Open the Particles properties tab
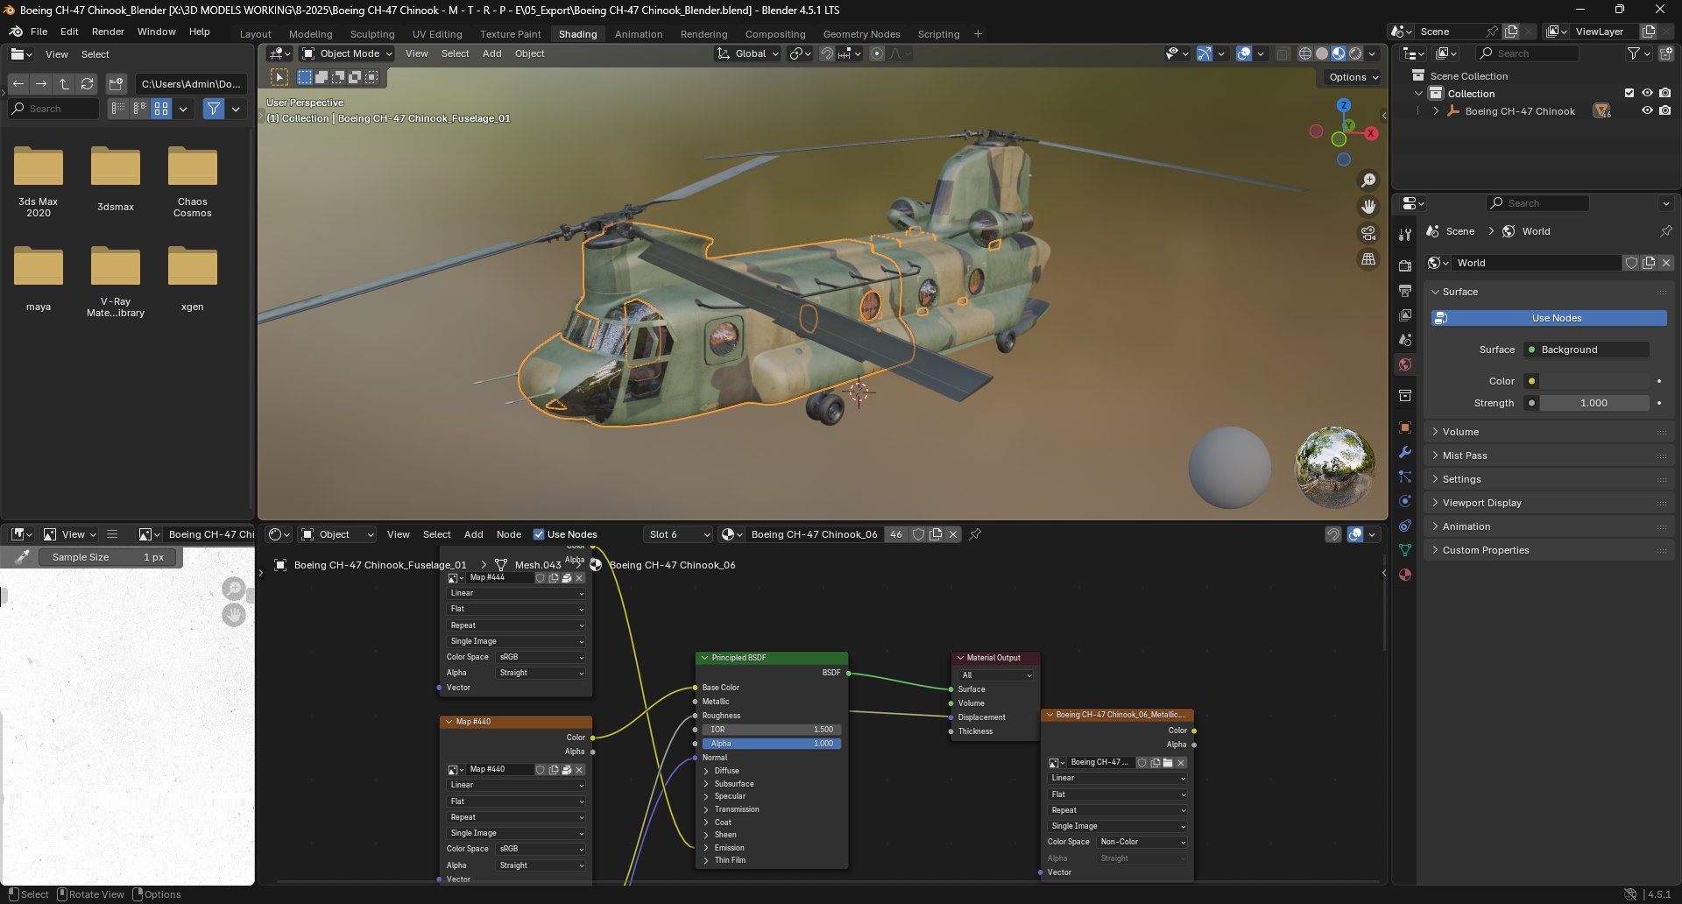Viewport: 1682px width, 904px height. pyautogui.click(x=1405, y=477)
